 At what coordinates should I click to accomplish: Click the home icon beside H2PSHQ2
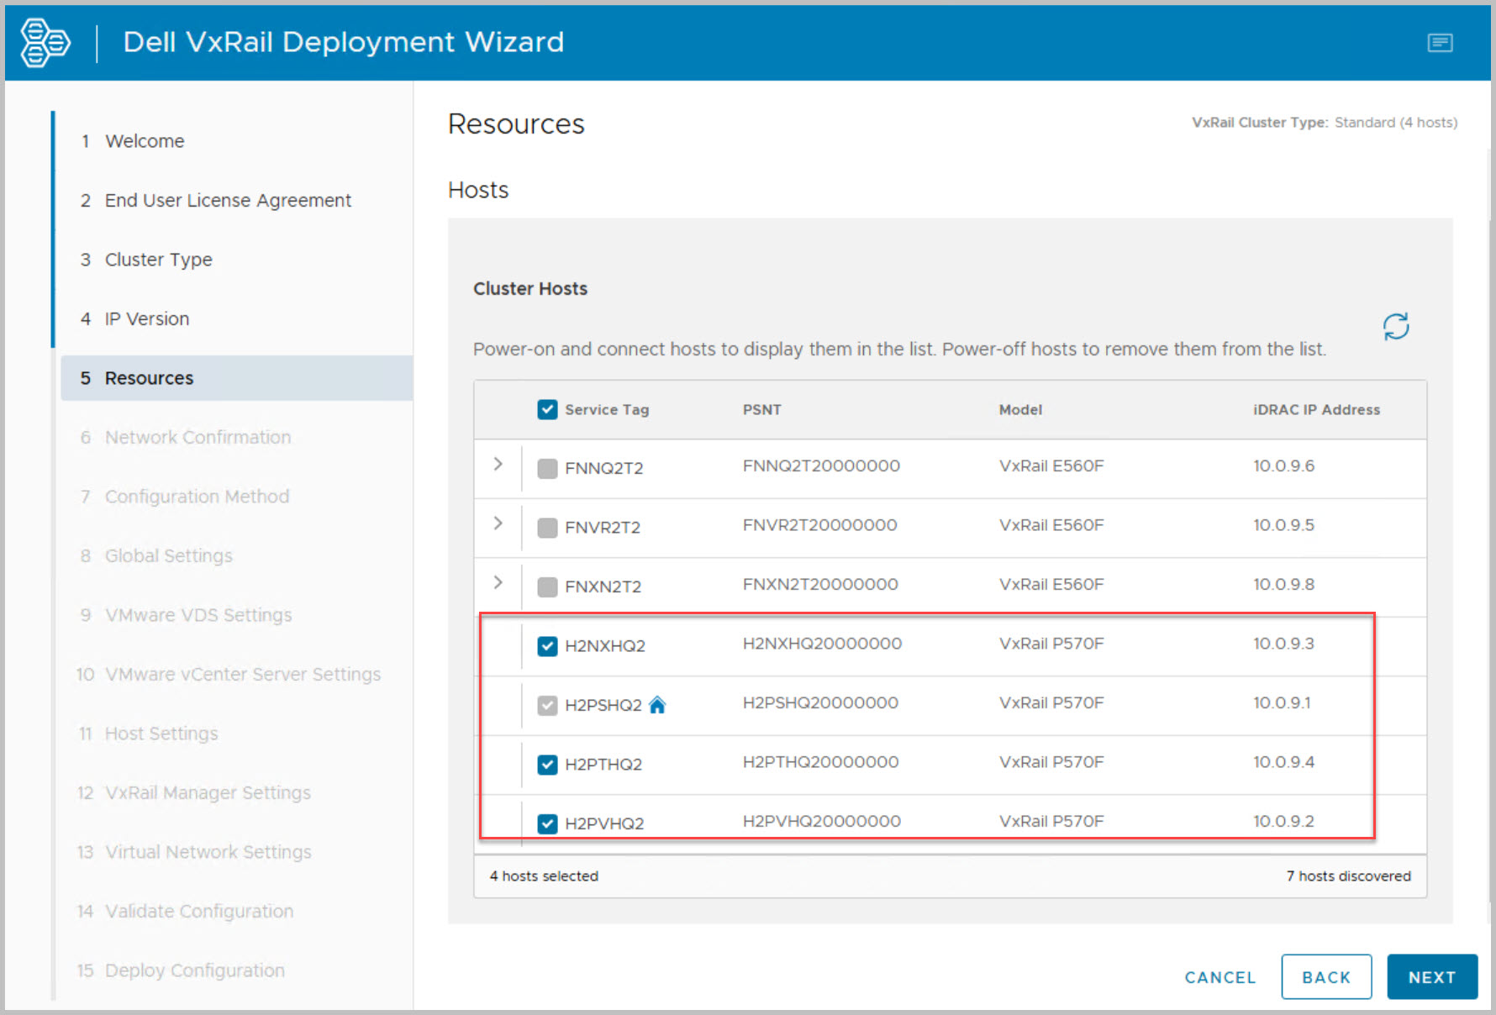[657, 705]
